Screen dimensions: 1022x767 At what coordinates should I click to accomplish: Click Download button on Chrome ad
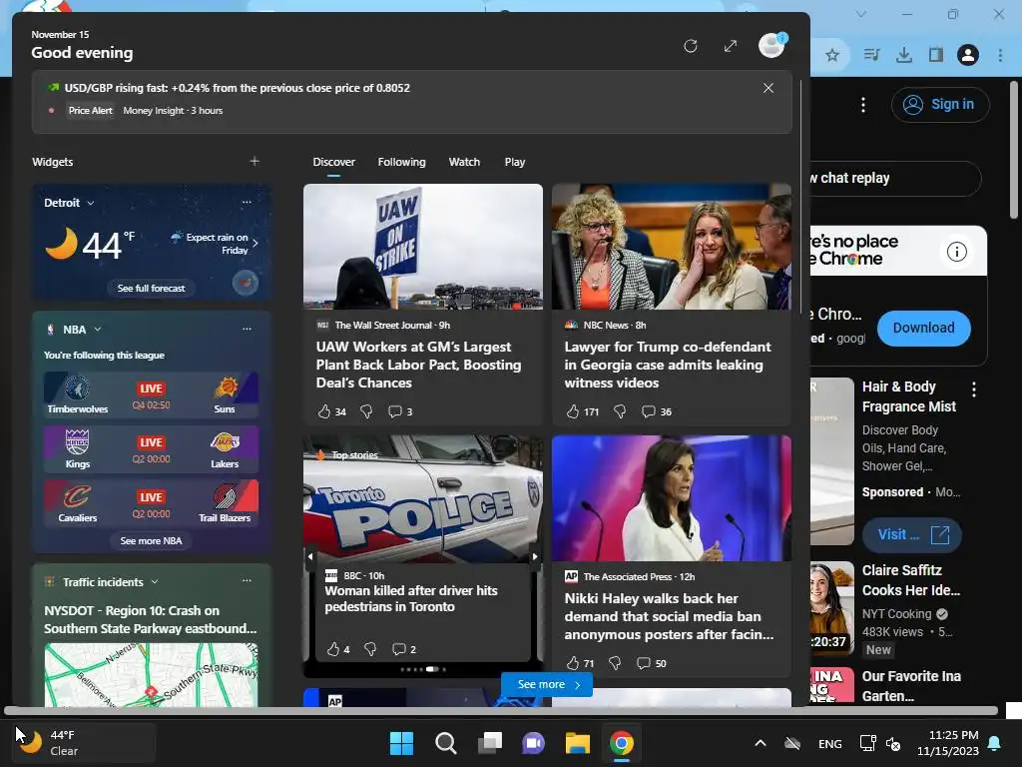pos(923,328)
